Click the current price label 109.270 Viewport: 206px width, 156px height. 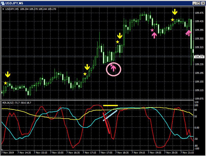click(199, 57)
